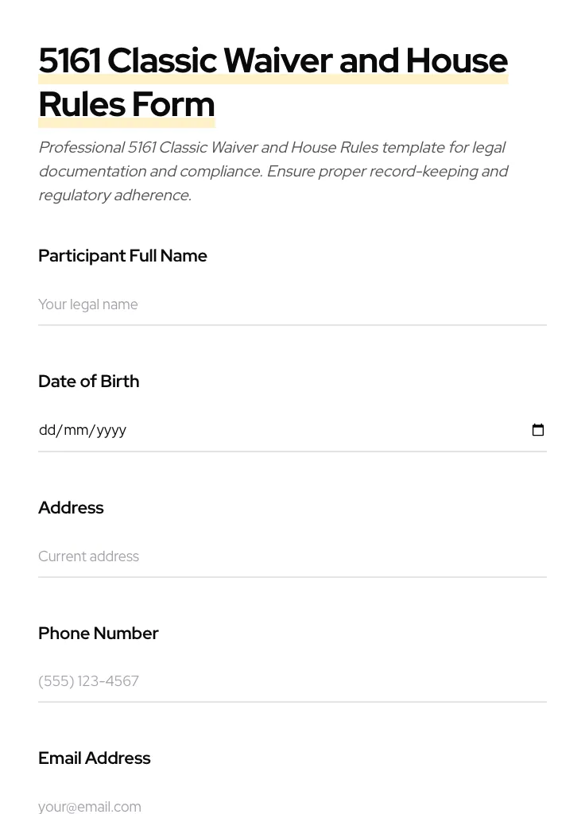Image resolution: width=585 pixels, height=814 pixels.
Task: Click "documentation and compliance" in the description
Action: click(149, 172)
